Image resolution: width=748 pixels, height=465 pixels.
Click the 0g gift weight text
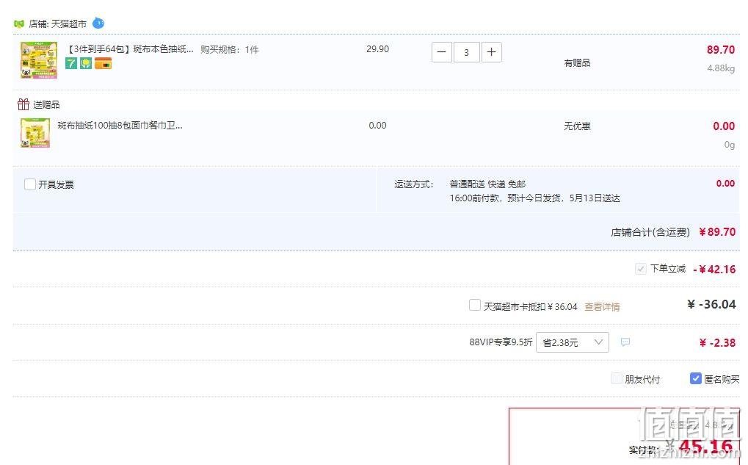(x=730, y=145)
